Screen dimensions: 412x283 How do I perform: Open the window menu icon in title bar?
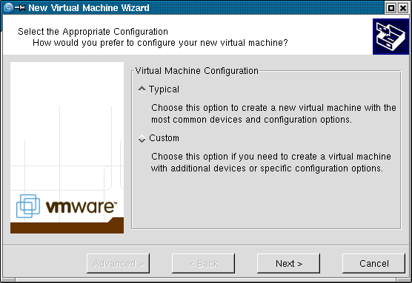click(8, 7)
